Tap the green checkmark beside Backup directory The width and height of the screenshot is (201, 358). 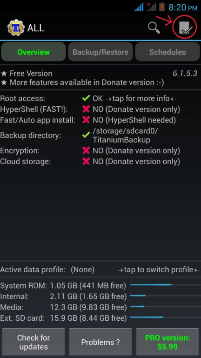coord(86,135)
